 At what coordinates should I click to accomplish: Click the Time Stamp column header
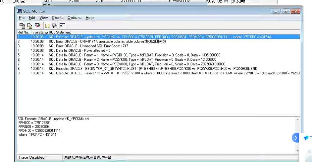pos(39,32)
